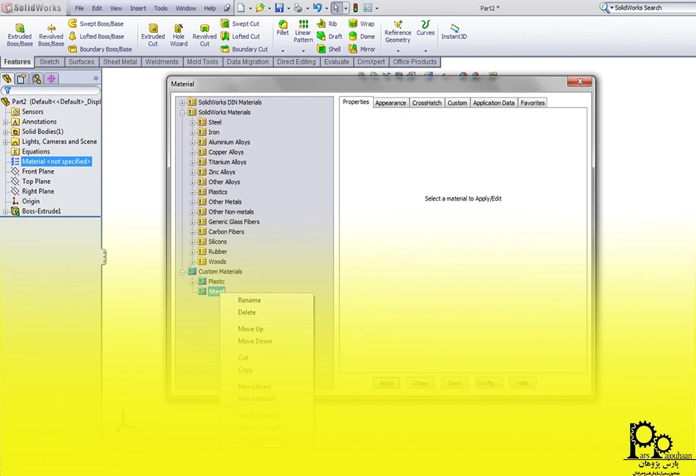
Task: Choose Delete from the context menu
Action: (x=247, y=312)
